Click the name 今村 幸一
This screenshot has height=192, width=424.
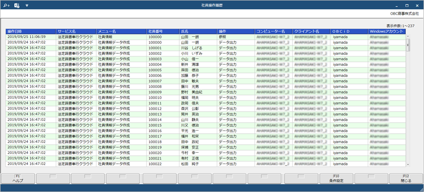click(190, 153)
